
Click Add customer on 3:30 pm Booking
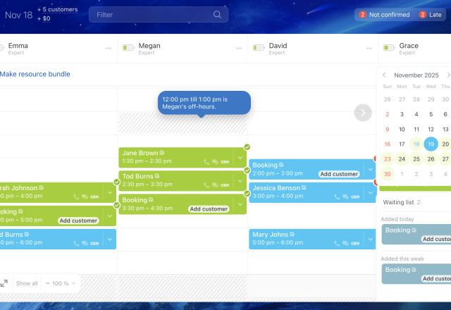click(209, 209)
